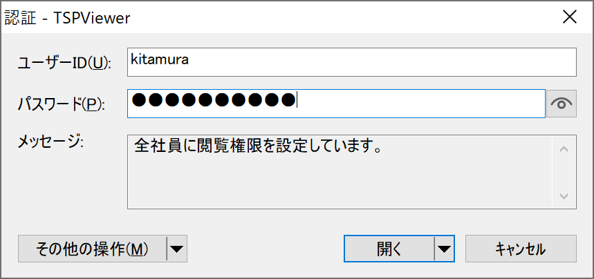Click the message text 全社員に閲覧権限を設定しています。
The image size is (594, 279).
pos(259,147)
